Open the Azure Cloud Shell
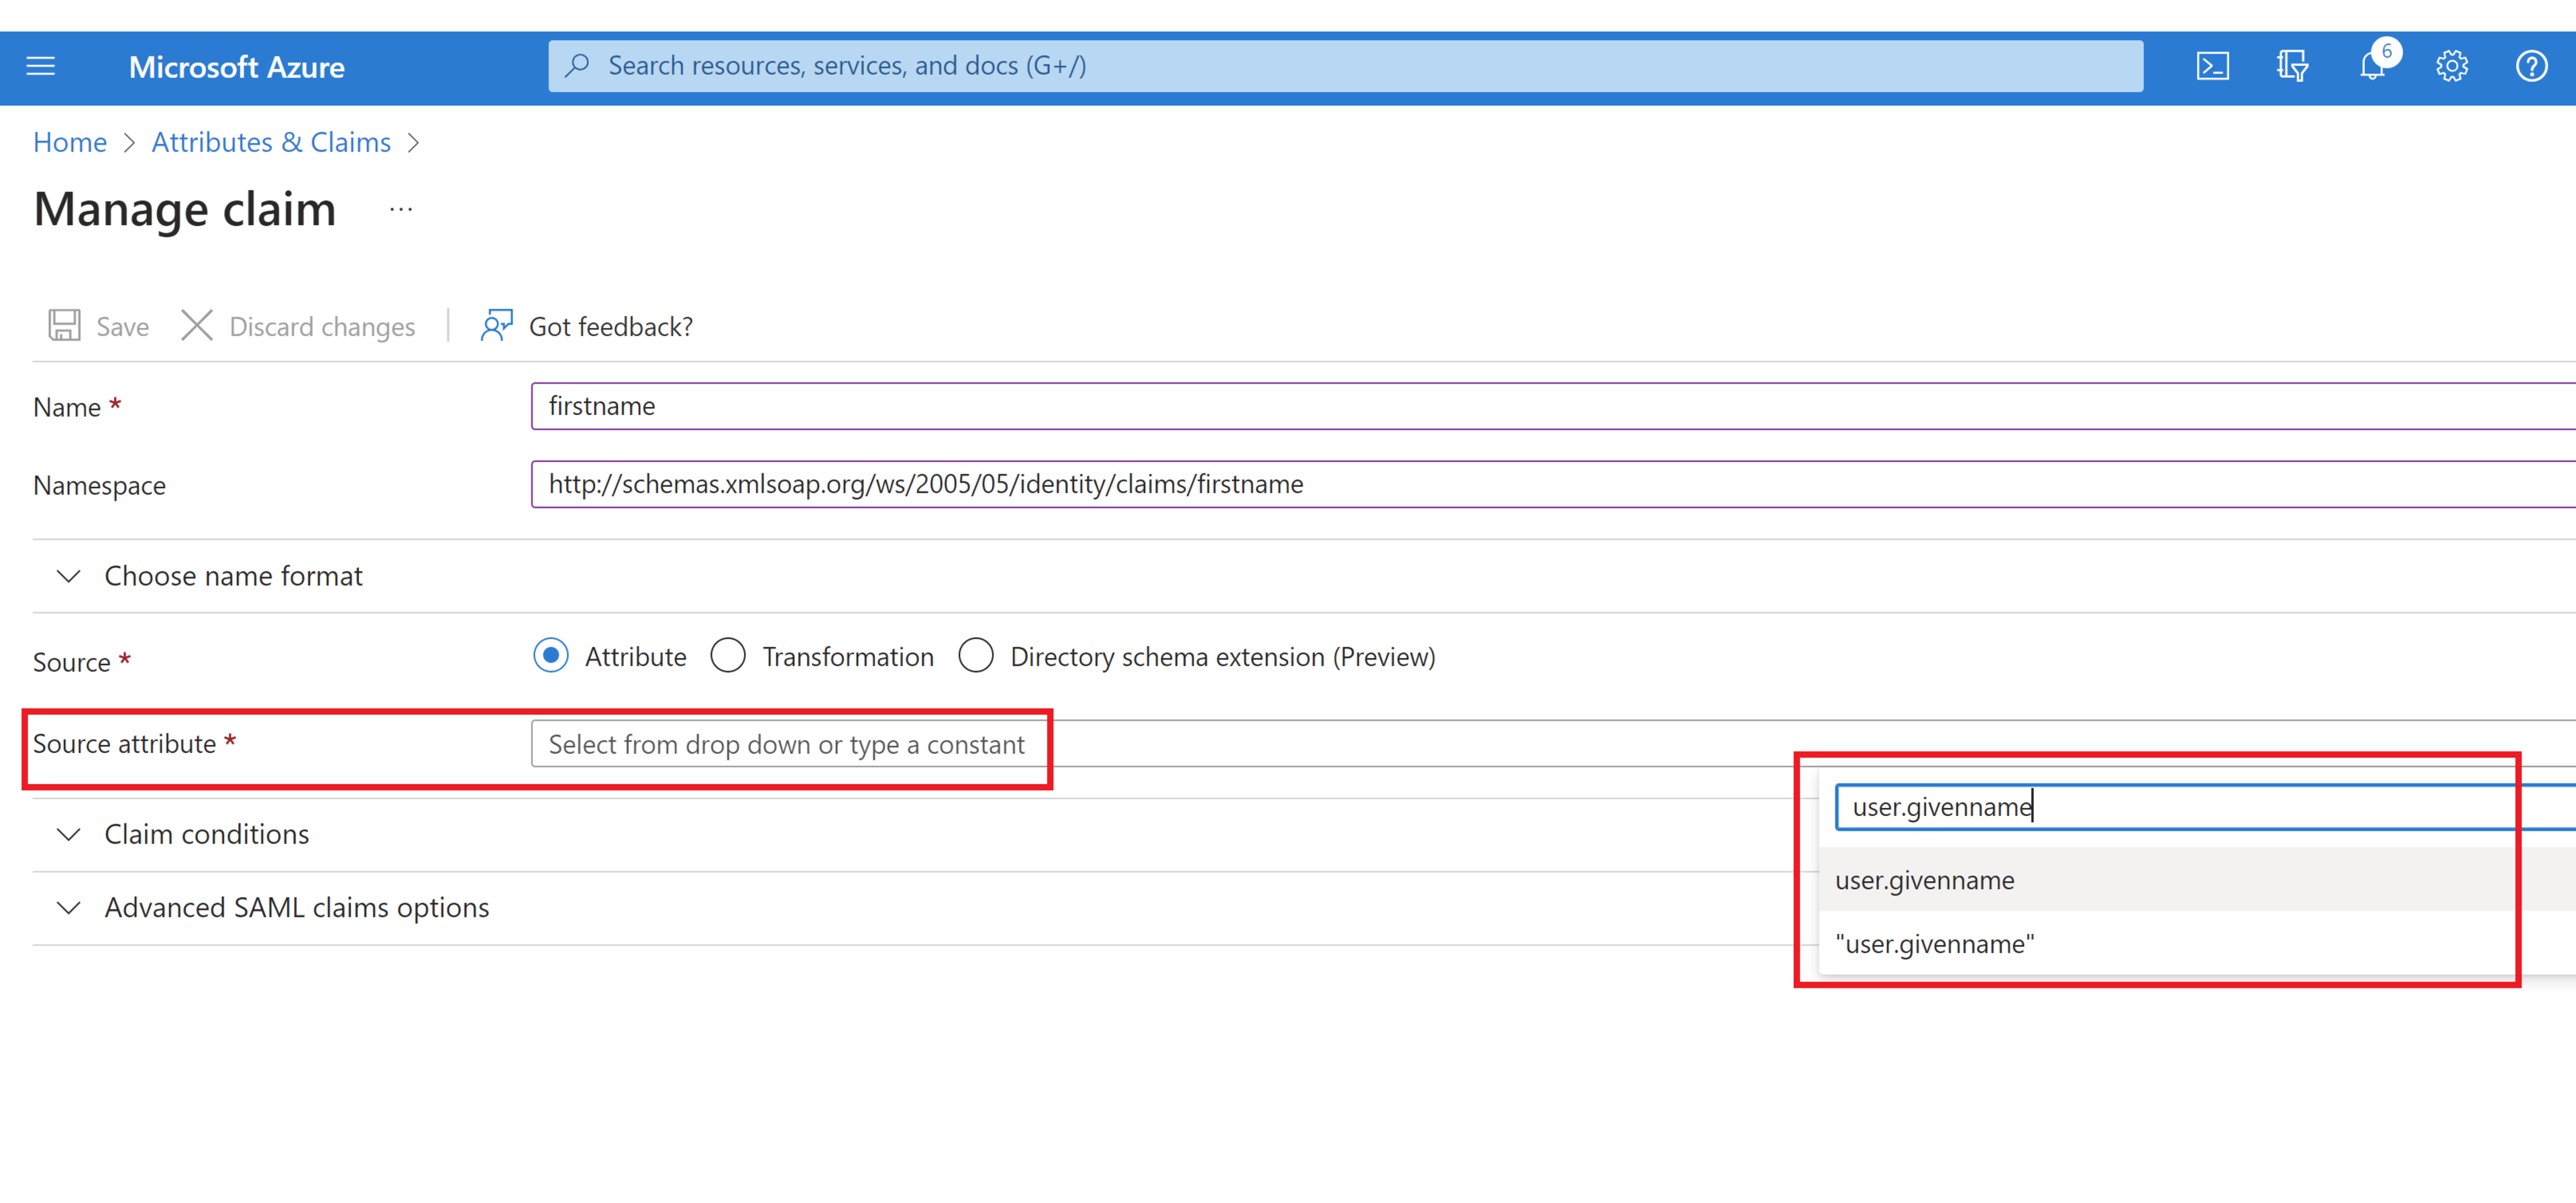 [2213, 66]
